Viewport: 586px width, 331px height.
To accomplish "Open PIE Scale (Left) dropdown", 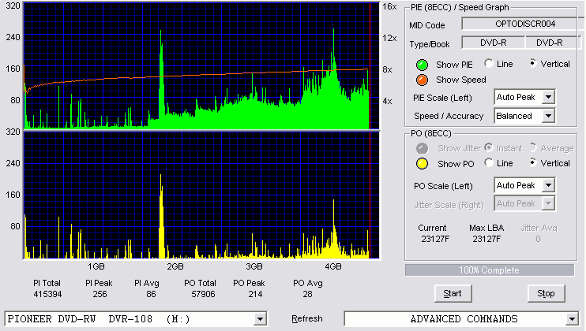I will click(548, 97).
